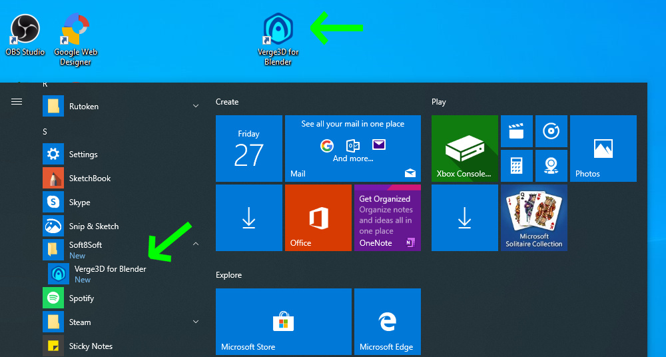Open the Friday 27 calendar tile
The width and height of the screenshot is (666, 357).
249,149
